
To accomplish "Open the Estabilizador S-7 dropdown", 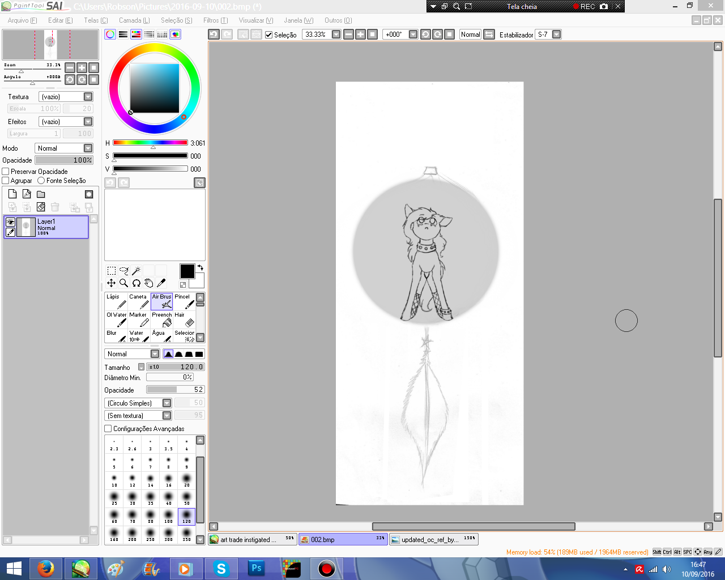I will [x=556, y=35].
